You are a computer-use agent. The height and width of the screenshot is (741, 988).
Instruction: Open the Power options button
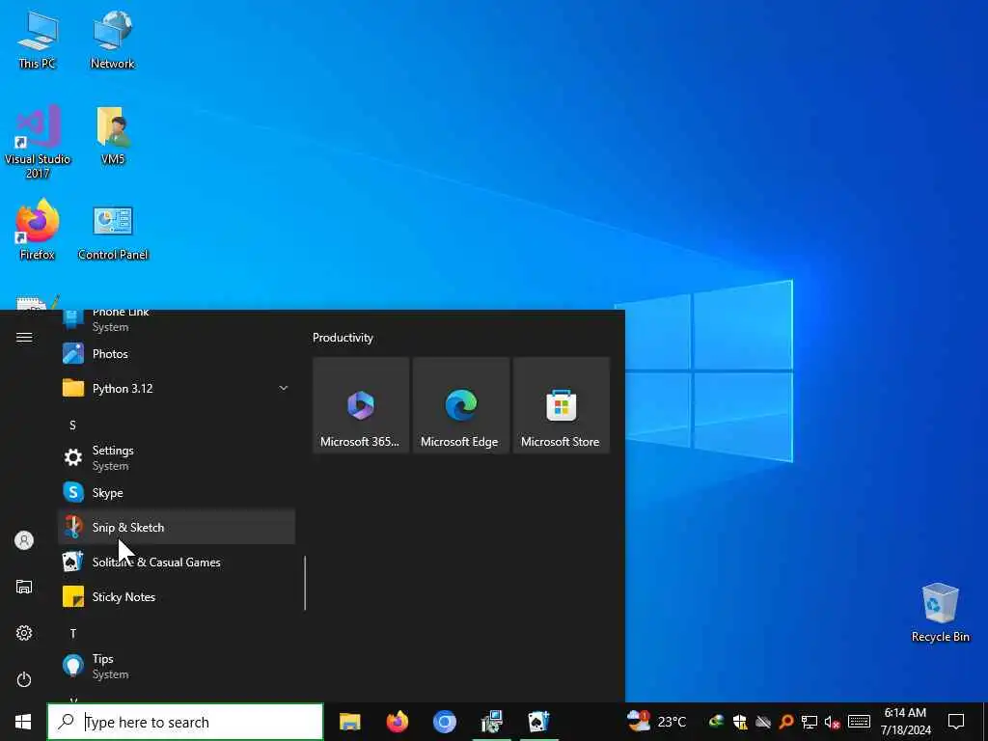[x=24, y=679]
